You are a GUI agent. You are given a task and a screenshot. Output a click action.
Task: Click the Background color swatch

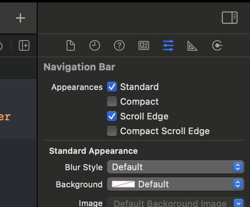(x=123, y=184)
